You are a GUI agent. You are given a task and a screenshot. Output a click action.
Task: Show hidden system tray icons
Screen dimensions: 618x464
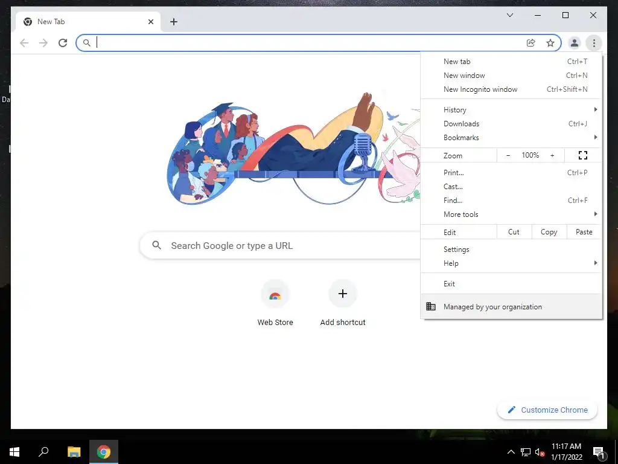[511, 452]
